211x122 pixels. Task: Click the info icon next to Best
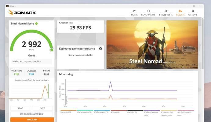[x=49, y=70]
